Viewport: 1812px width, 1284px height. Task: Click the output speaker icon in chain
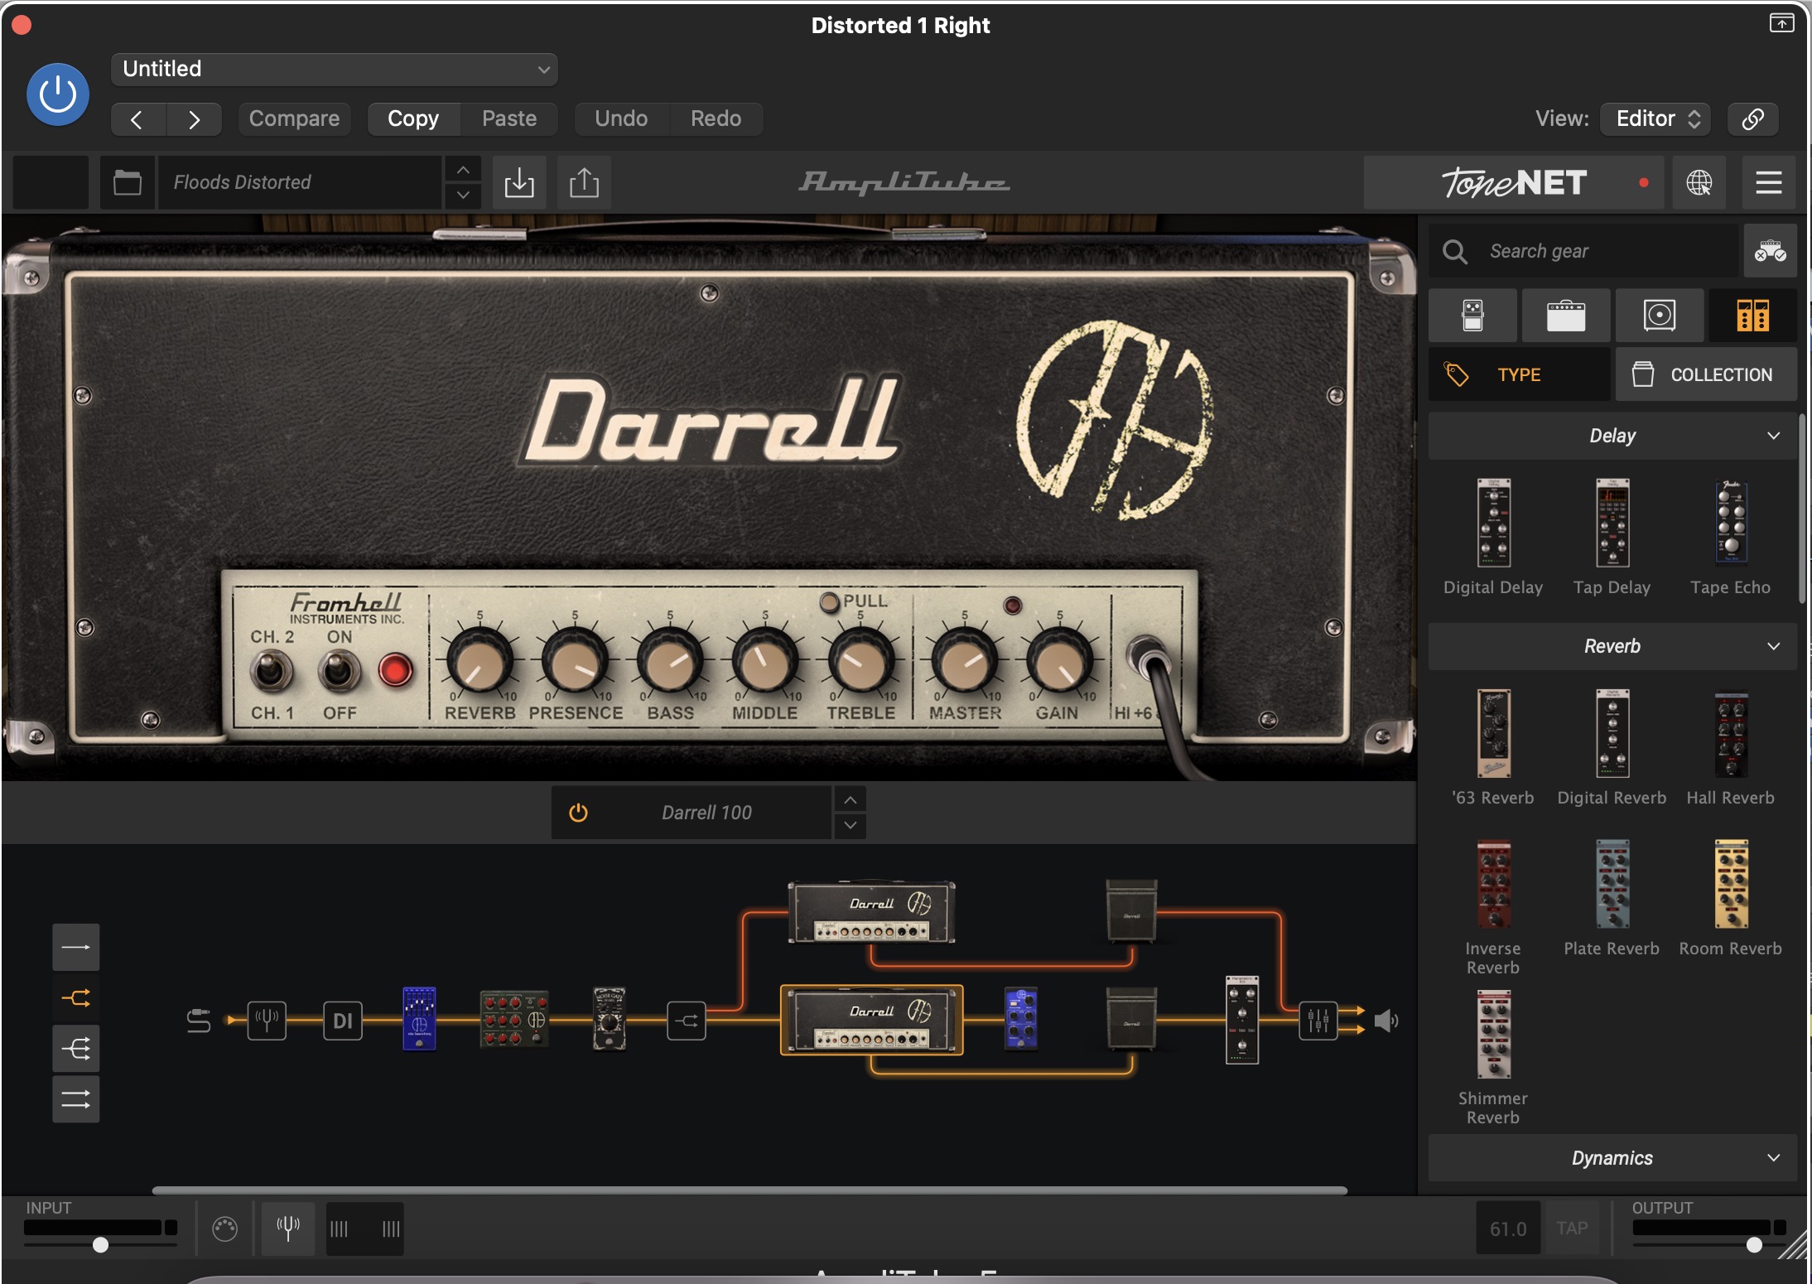(x=1386, y=1021)
